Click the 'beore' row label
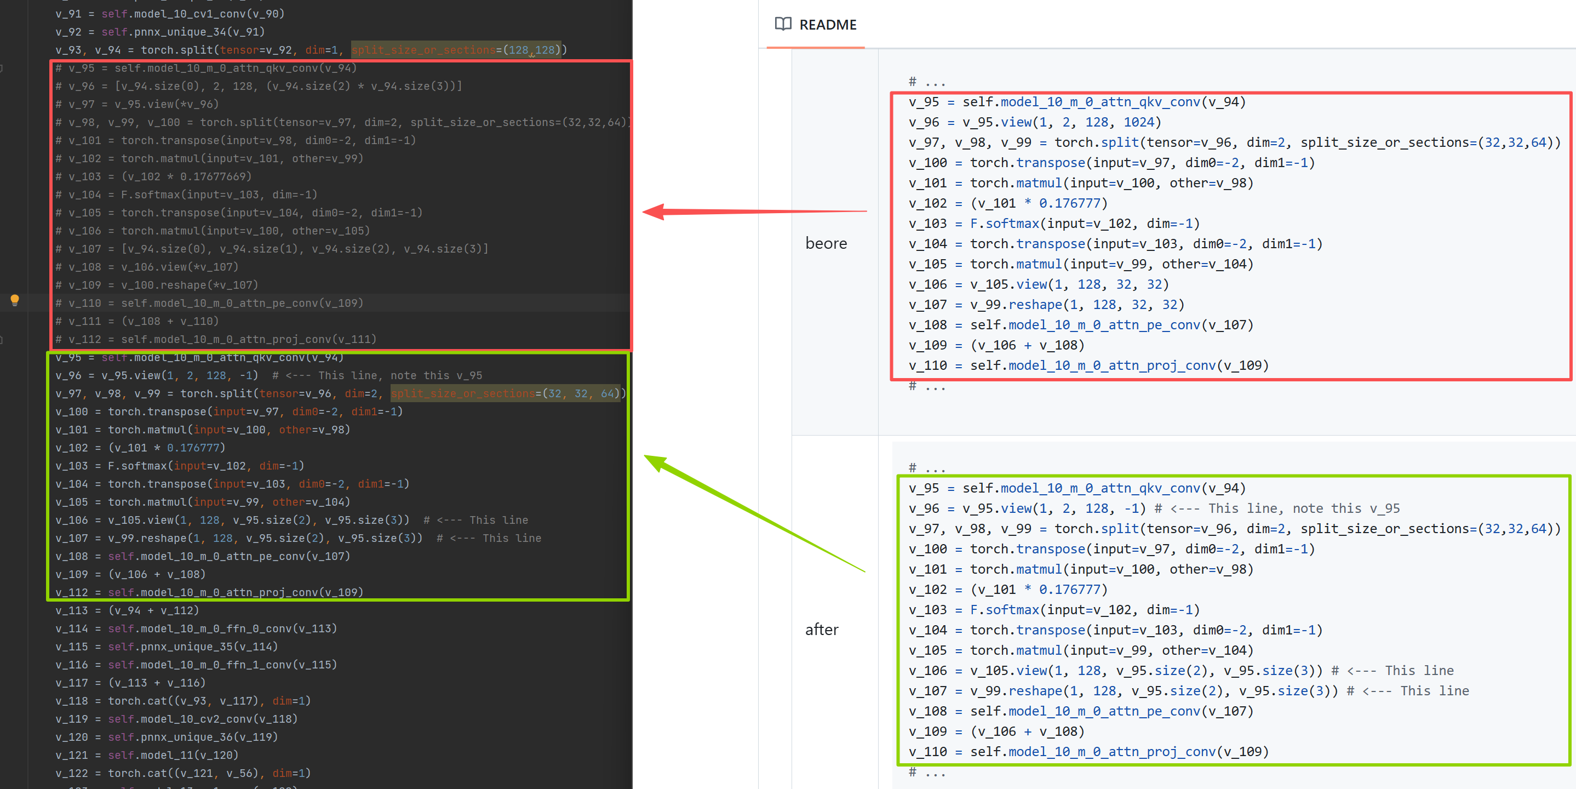Image resolution: width=1576 pixels, height=789 pixels. (826, 244)
